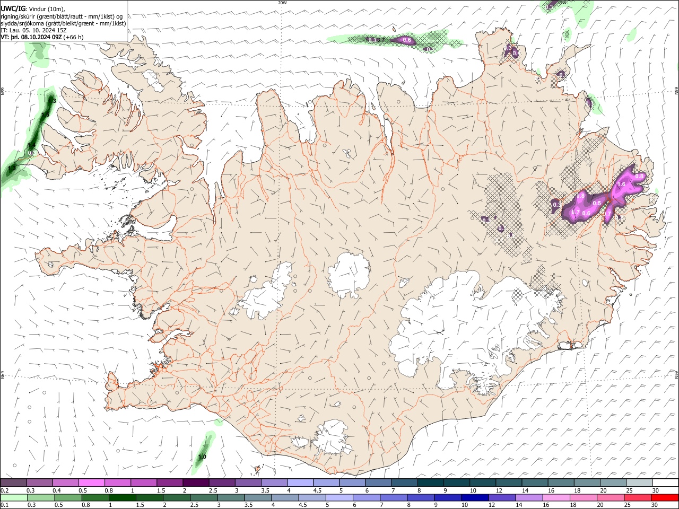Click the 'rigning/skúrir' legend description line
Image resolution: width=679 pixels, height=509 pixels.
pos(61,16)
